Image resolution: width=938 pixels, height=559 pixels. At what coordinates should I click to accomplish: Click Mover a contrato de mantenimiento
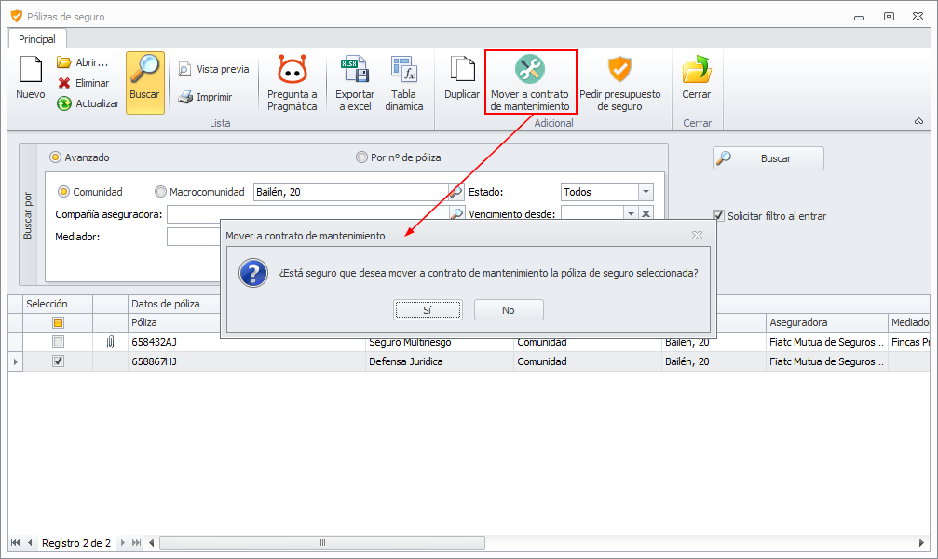pos(530,82)
